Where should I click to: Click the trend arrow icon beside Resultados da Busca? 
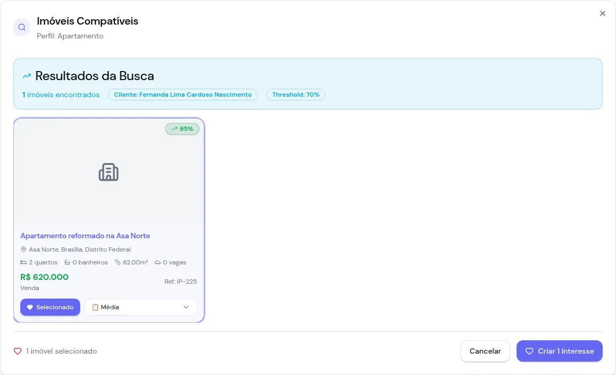(x=27, y=76)
